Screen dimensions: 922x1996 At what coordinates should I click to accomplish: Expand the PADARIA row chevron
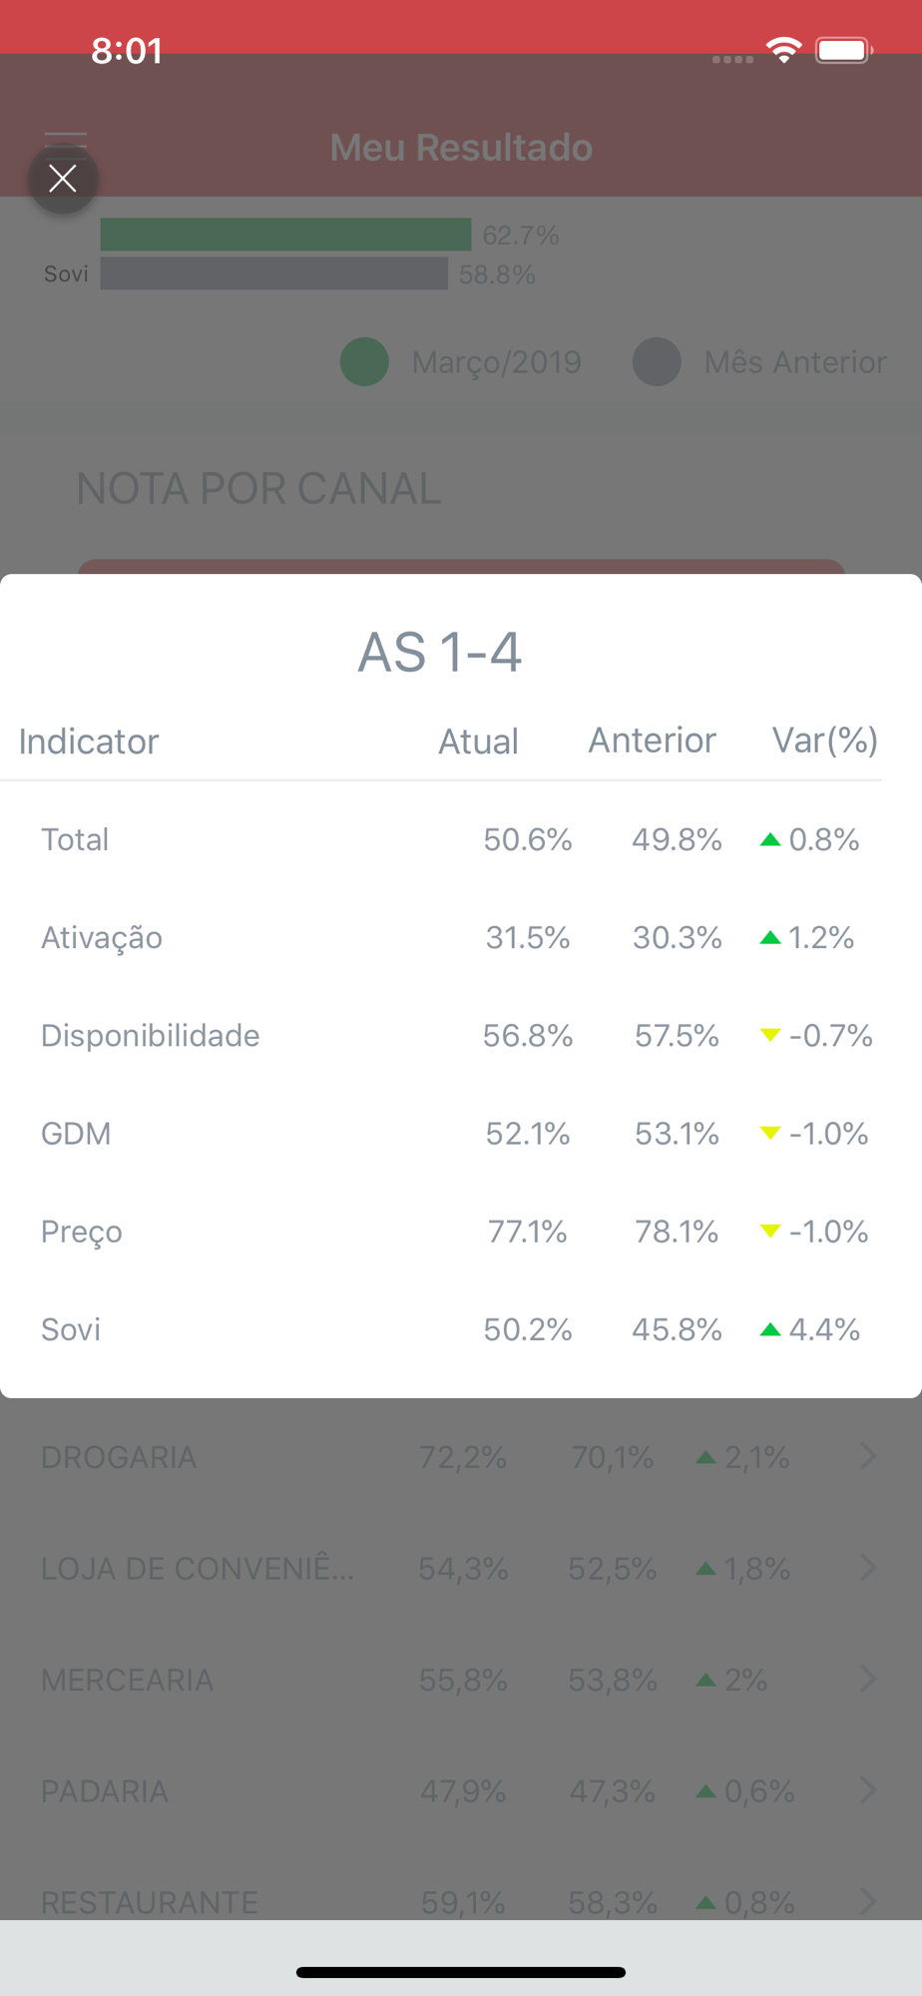(x=868, y=1790)
